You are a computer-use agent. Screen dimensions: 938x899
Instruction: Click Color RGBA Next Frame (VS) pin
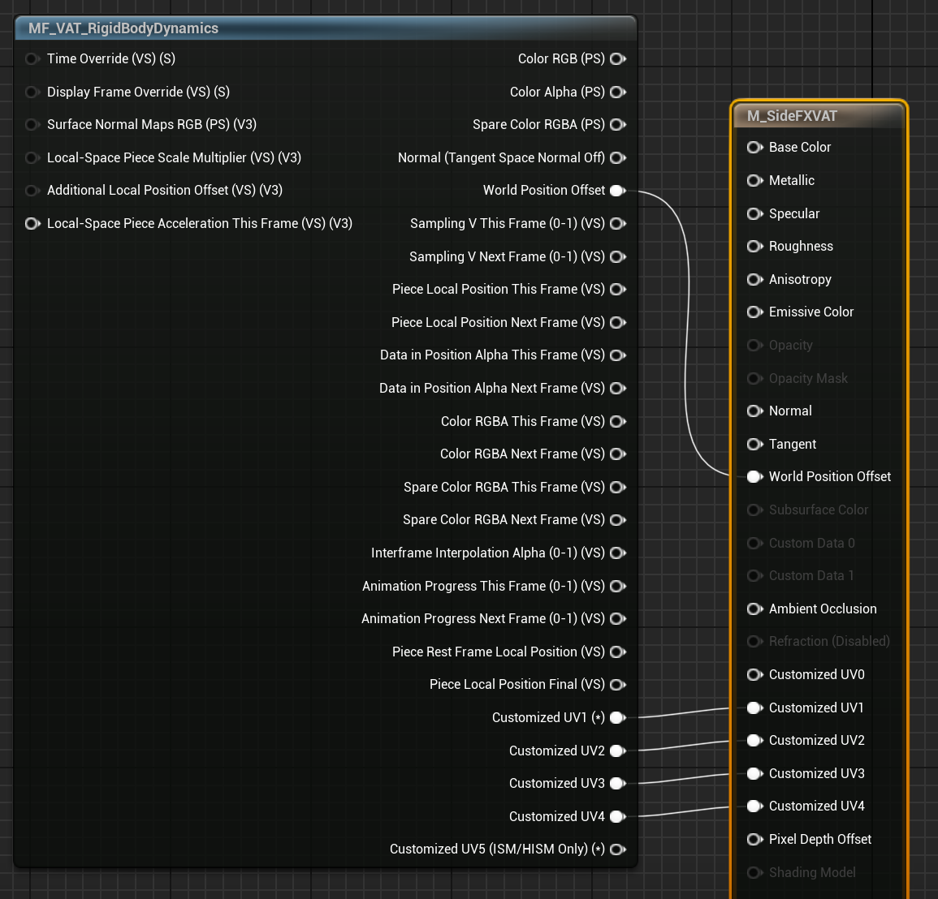click(618, 454)
